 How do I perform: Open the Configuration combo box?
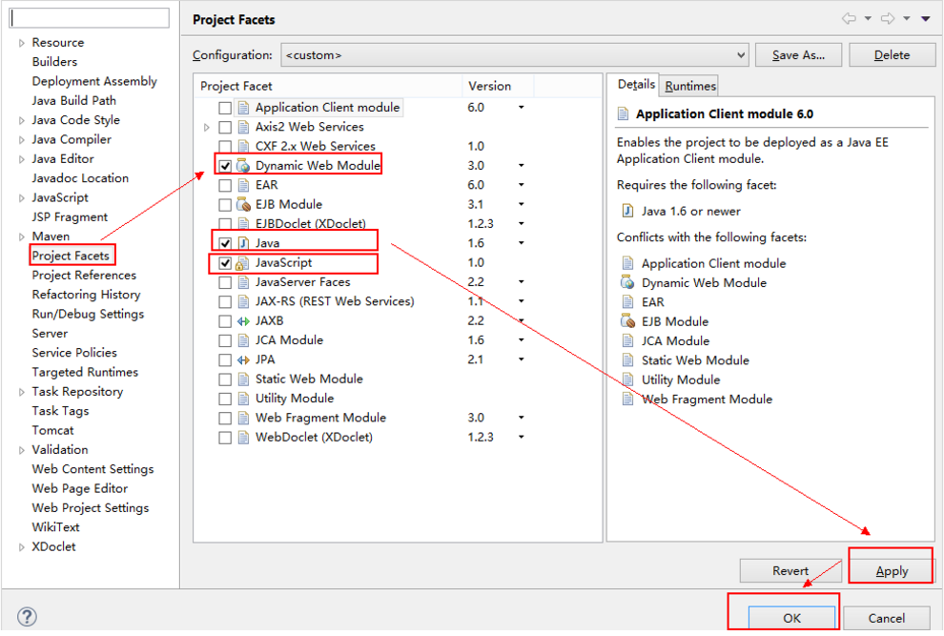515,54
